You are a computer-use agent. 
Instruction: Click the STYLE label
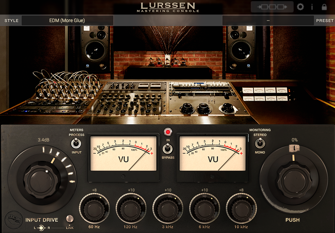(11, 21)
